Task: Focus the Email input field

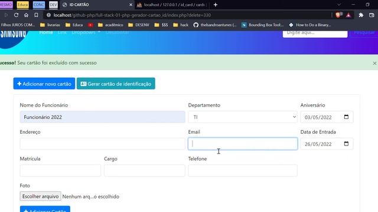Action: pos(243,144)
